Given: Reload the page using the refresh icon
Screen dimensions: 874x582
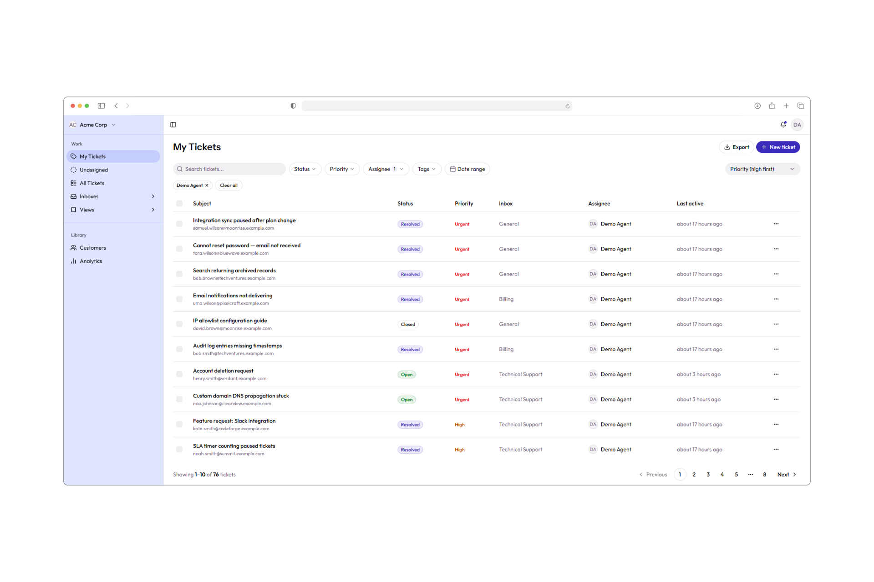Looking at the screenshot, I should [x=567, y=106].
